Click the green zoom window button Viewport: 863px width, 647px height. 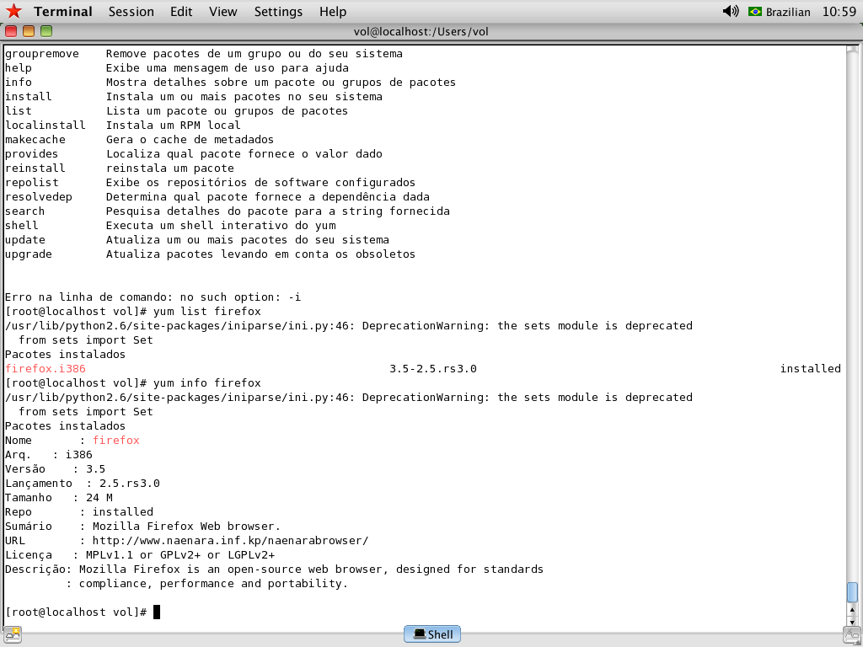pyautogui.click(x=46, y=31)
